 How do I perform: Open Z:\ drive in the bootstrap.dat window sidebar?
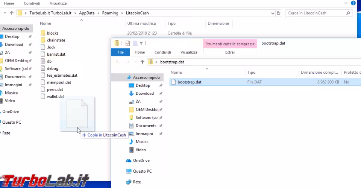pos(138,102)
